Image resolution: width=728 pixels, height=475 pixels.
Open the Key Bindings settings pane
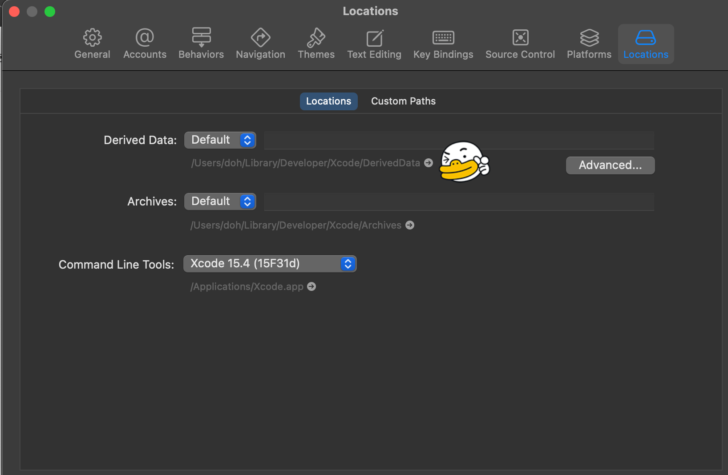click(443, 44)
